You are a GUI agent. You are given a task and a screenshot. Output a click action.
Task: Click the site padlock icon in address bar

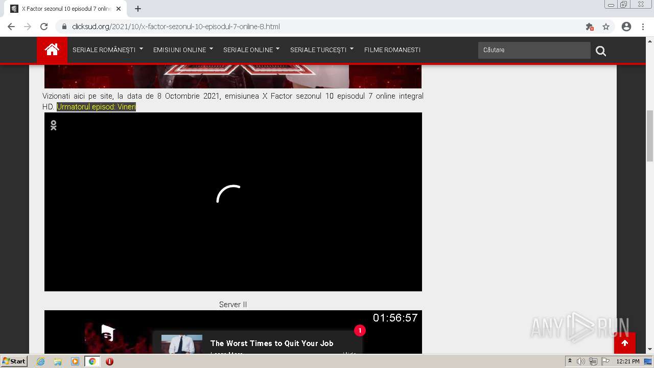[64, 27]
